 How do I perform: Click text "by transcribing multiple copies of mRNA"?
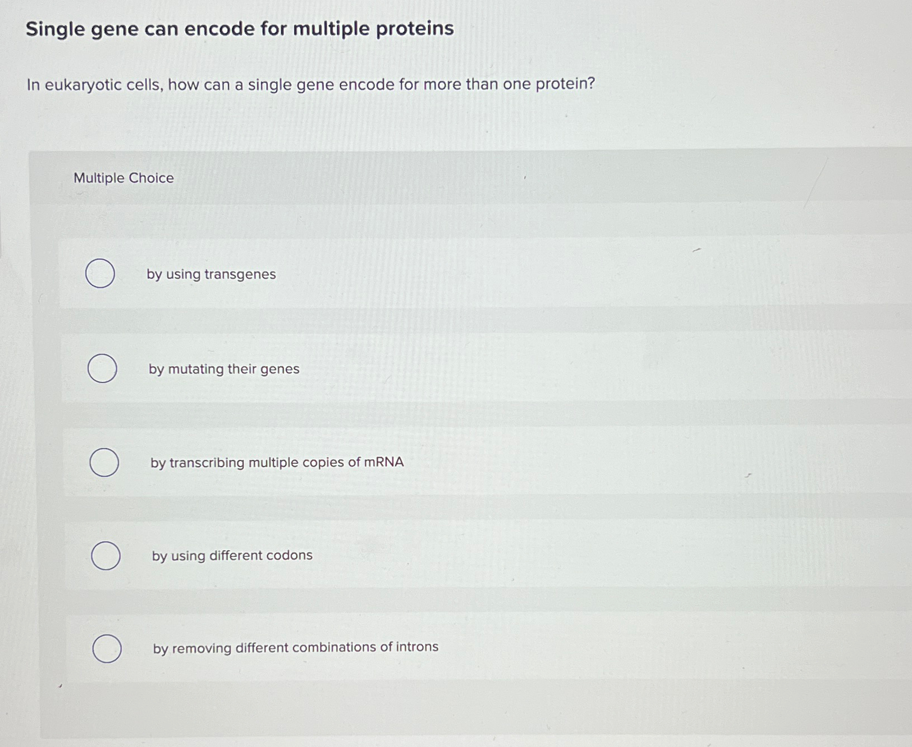[277, 462]
